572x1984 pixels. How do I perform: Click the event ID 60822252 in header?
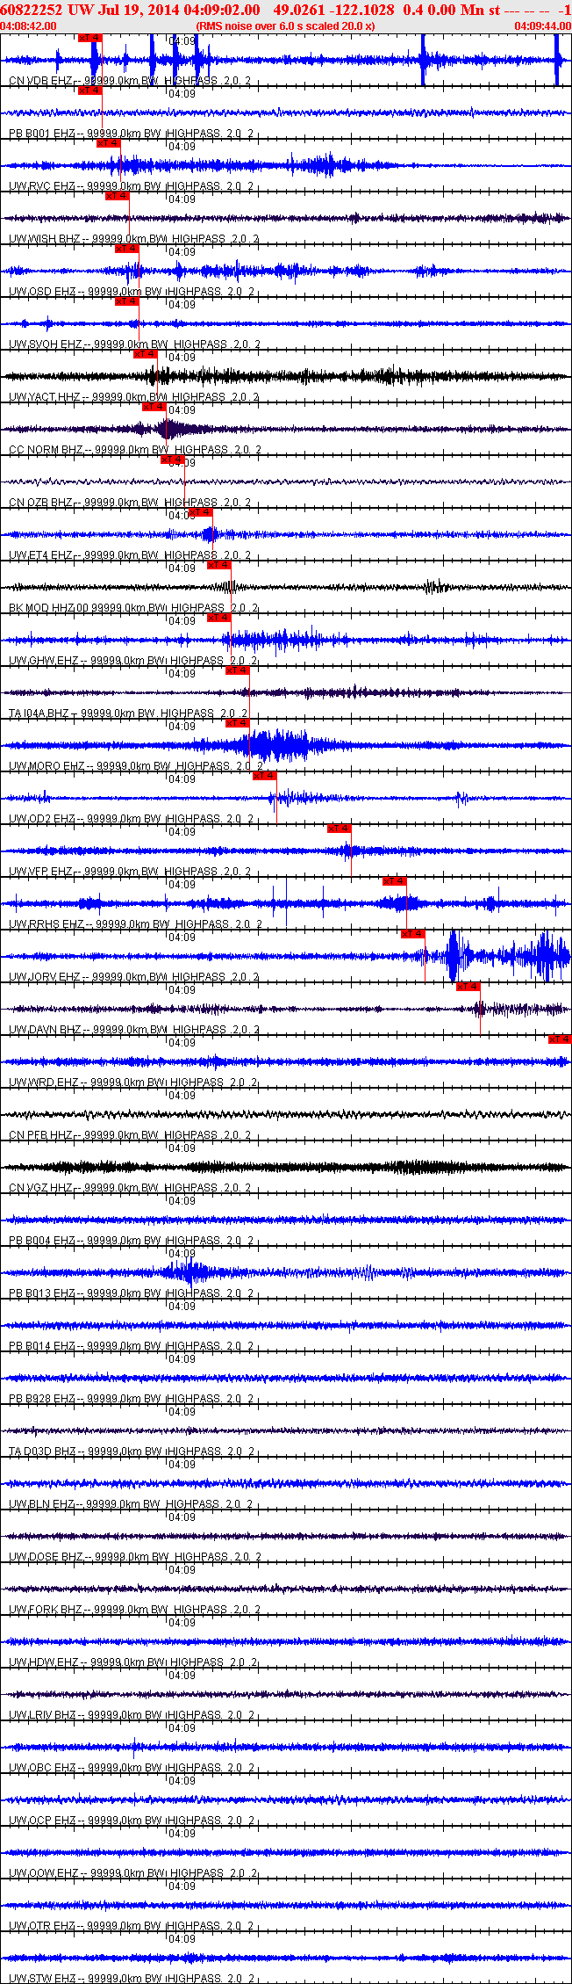coord(30,10)
